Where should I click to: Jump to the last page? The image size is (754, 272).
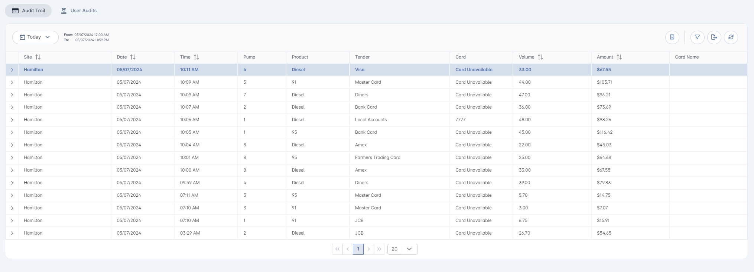[379, 249]
